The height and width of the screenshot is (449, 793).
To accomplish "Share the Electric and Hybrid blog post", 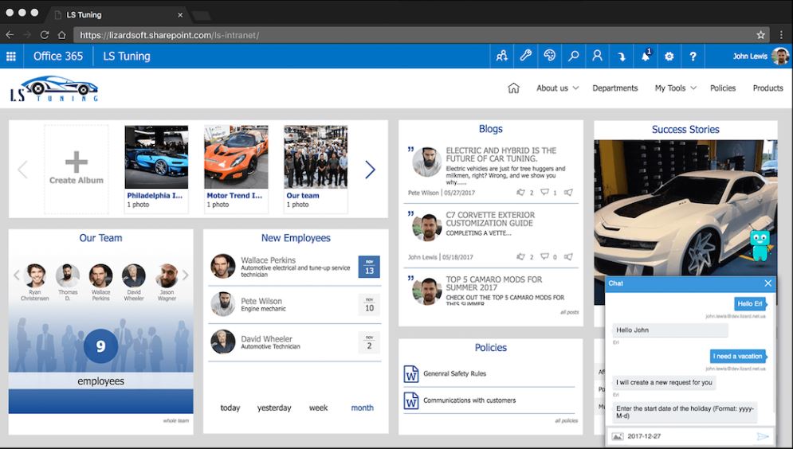I will click(568, 193).
